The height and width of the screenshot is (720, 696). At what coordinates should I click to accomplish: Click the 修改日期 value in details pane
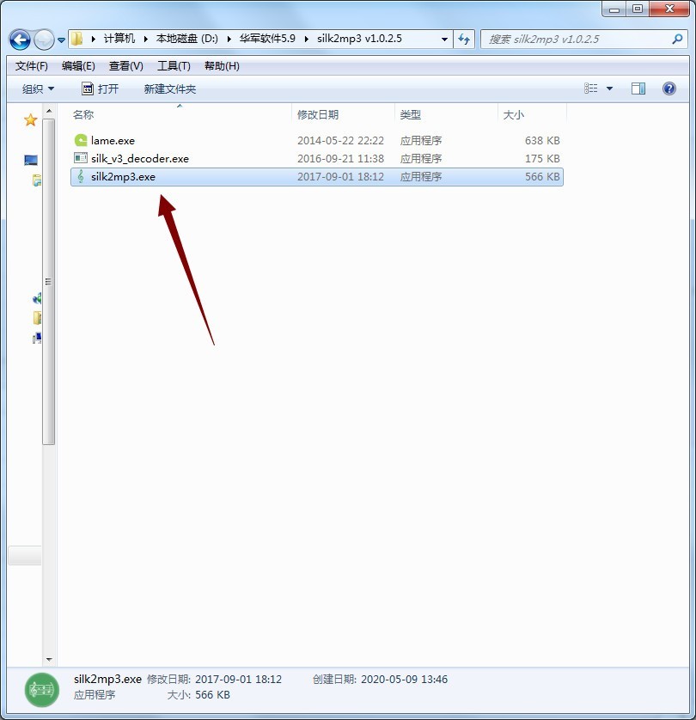[238, 679]
